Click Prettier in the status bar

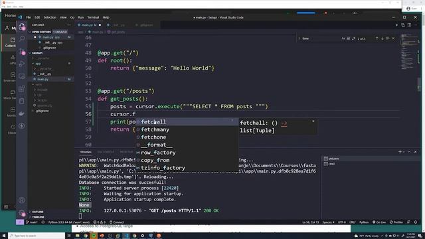coord(396,222)
